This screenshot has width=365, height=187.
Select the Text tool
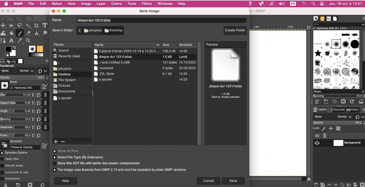11,41
